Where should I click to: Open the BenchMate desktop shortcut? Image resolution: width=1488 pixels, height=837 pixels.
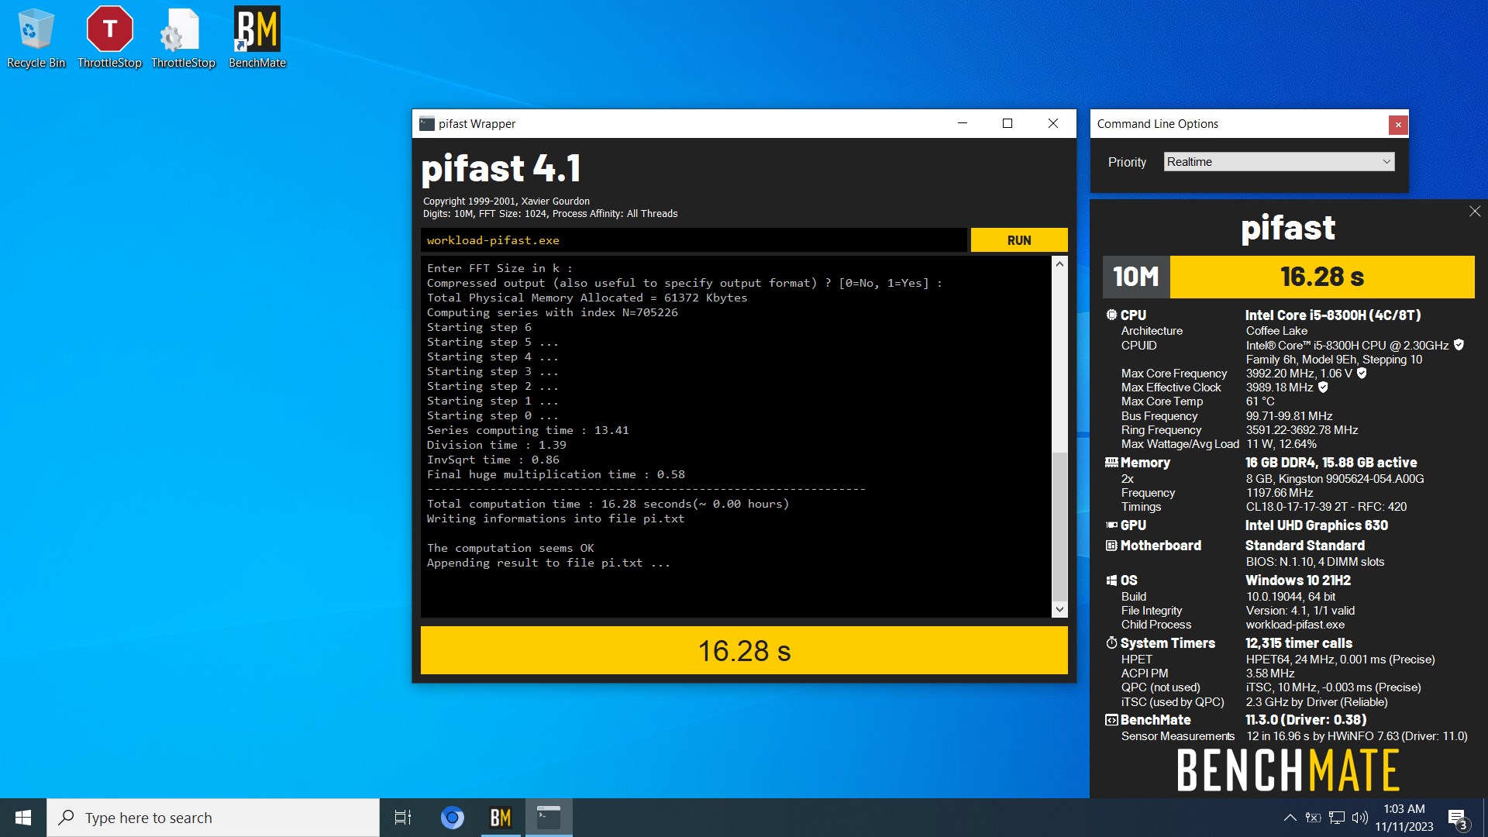pos(257,37)
